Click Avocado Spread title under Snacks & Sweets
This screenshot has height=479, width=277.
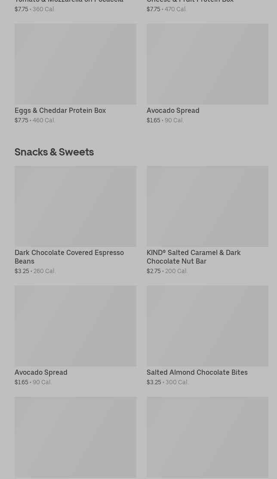click(x=41, y=372)
